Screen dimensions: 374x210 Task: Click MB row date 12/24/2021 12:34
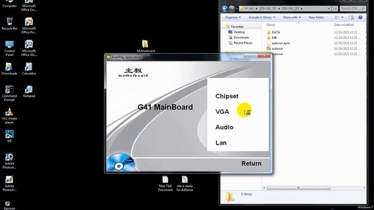coord(347,37)
